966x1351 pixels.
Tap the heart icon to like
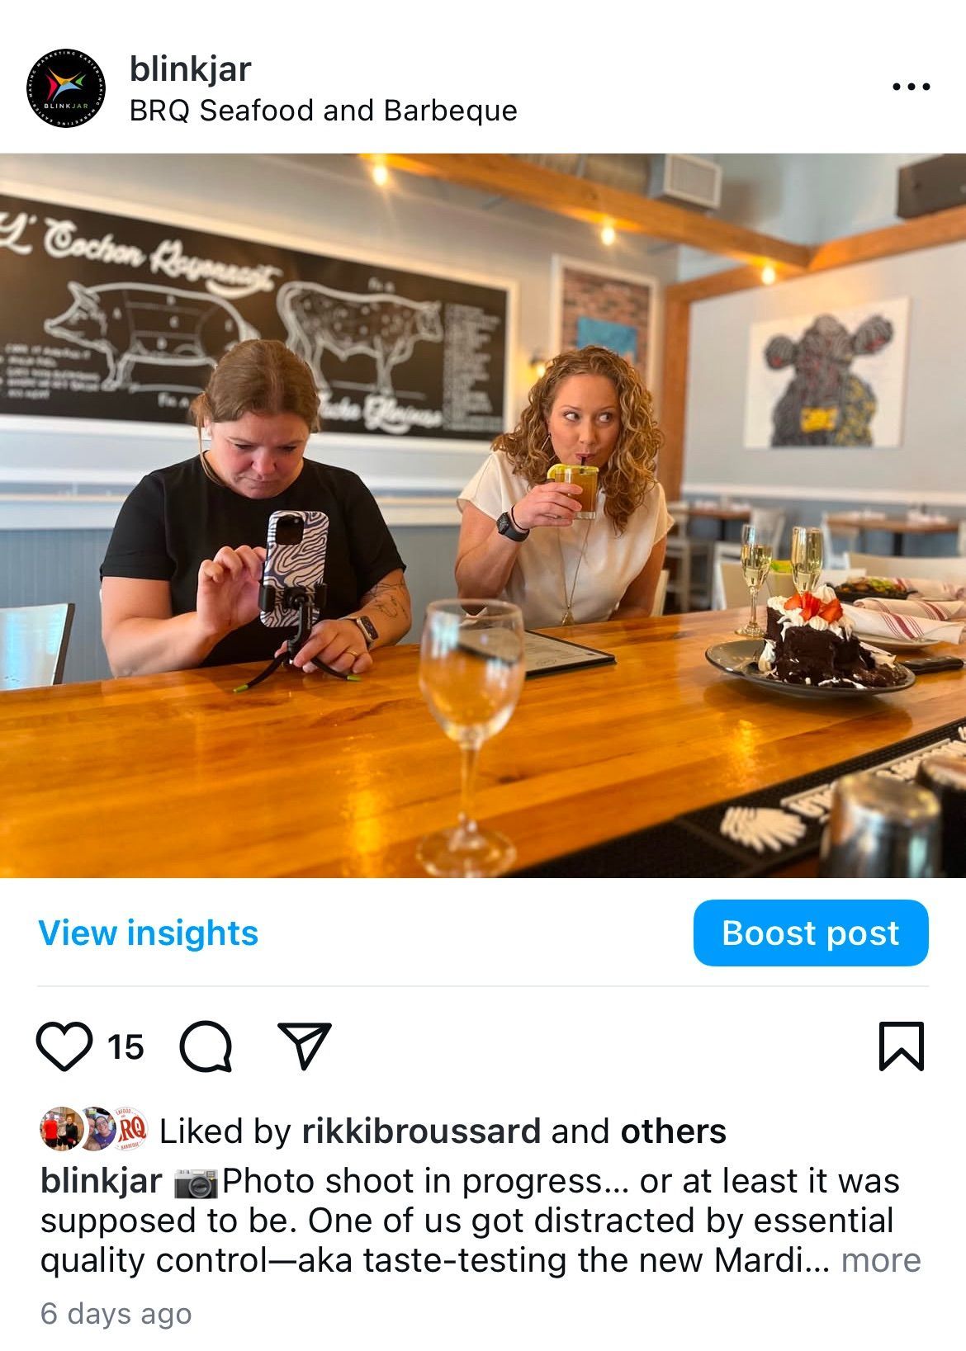pyautogui.click(x=64, y=1046)
